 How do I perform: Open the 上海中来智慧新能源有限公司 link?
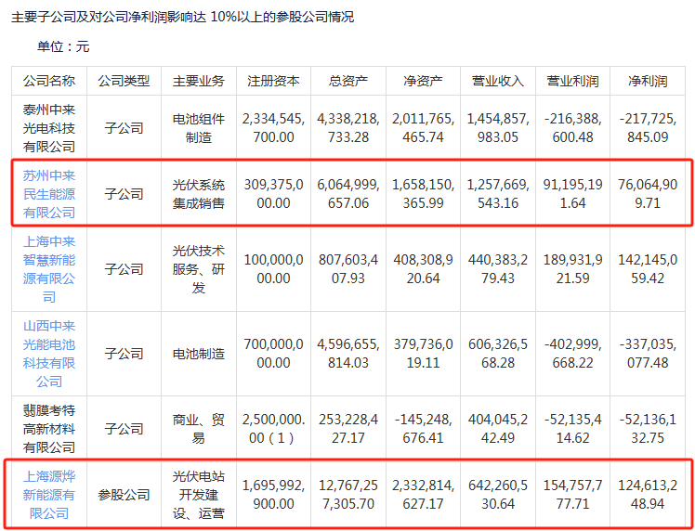[x=49, y=269]
